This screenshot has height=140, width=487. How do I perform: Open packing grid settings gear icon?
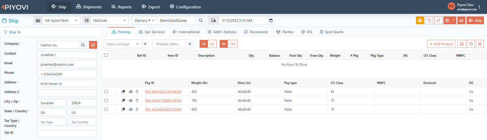pos(480,44)
